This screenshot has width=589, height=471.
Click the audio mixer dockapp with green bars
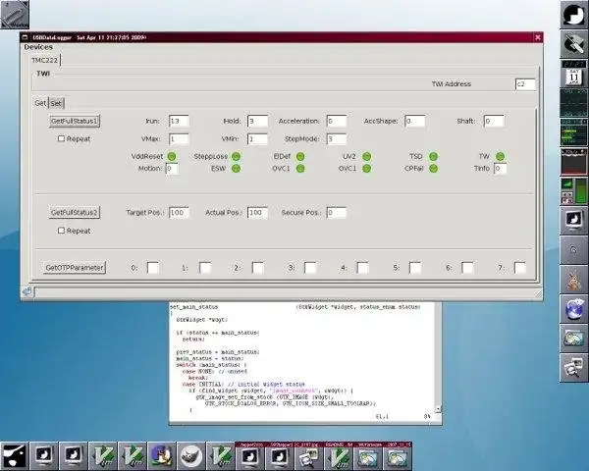[x=574, y=190]
